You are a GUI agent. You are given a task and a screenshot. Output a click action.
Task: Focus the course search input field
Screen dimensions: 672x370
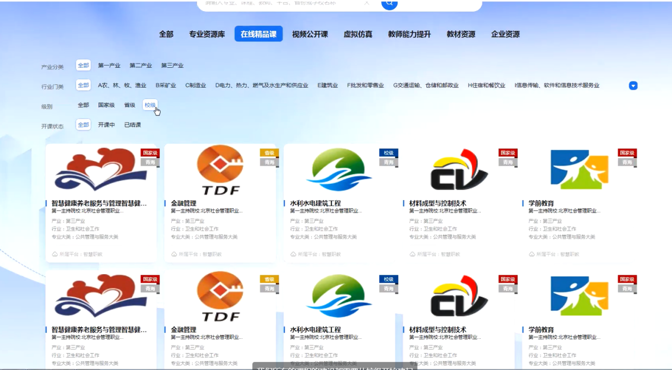[x=286, y=3]
